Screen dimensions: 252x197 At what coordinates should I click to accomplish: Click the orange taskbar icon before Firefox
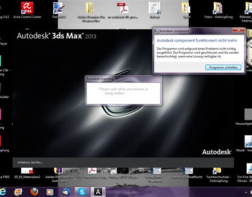tap(18, 192)
